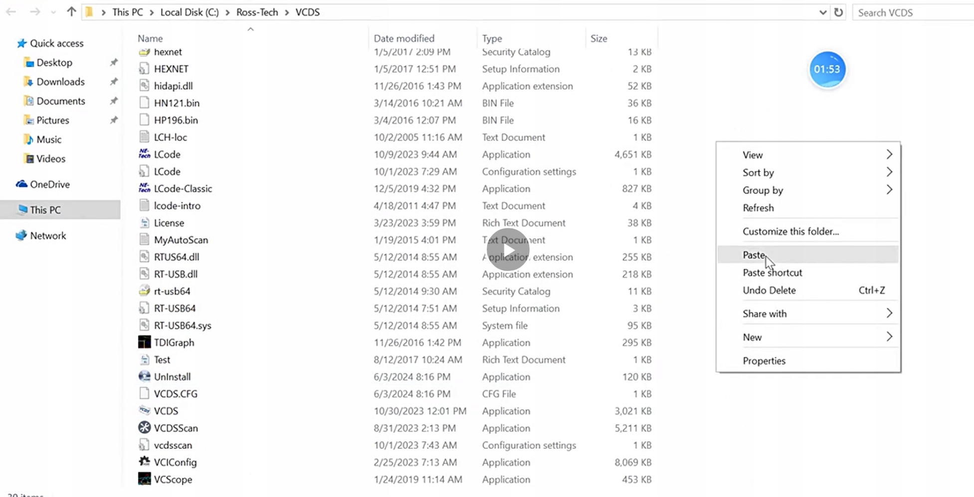Open the Music folder icon in sidebar
This screenshot has width=974, height=497.
(28, 139)
